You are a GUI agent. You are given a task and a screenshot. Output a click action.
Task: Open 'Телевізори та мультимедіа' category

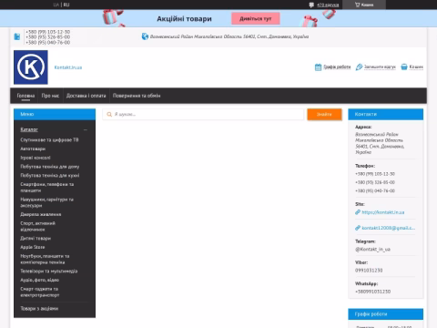[49, 271]
